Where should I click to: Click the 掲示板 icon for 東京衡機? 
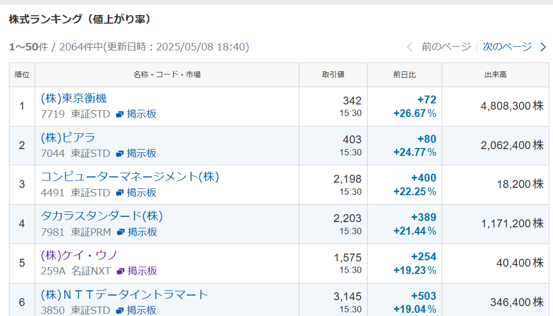(120, 114)
